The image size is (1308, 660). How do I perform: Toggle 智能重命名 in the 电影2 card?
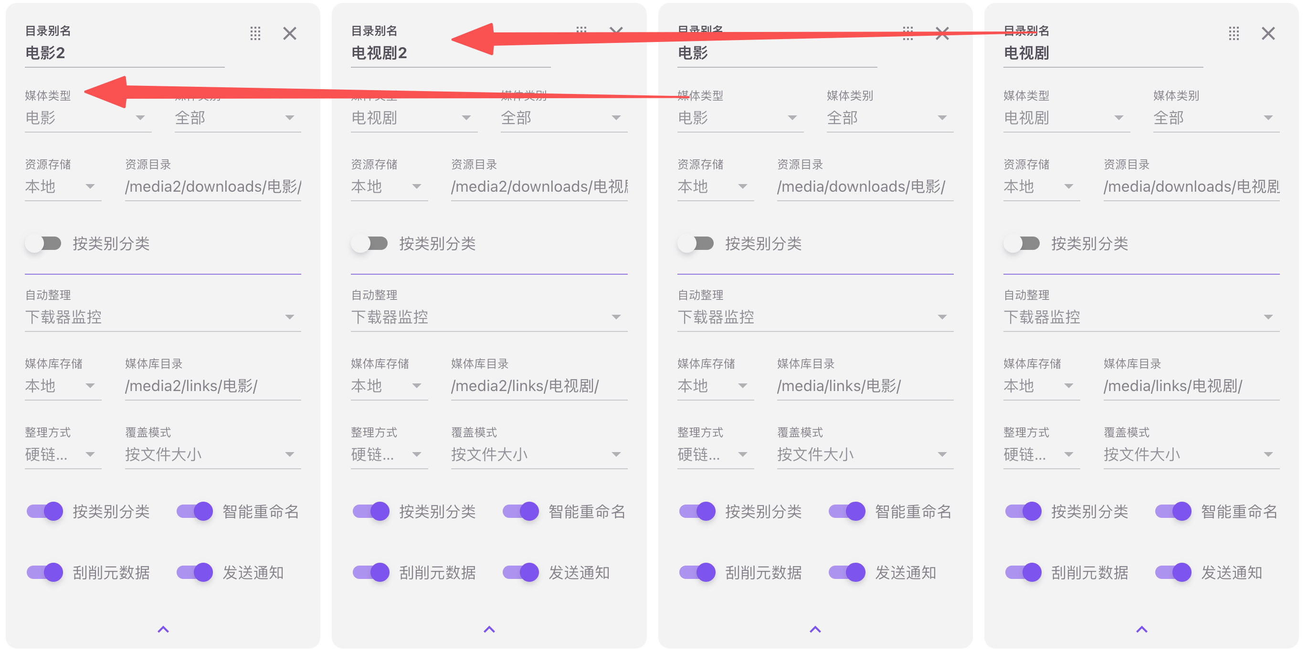tap(195, 511)
